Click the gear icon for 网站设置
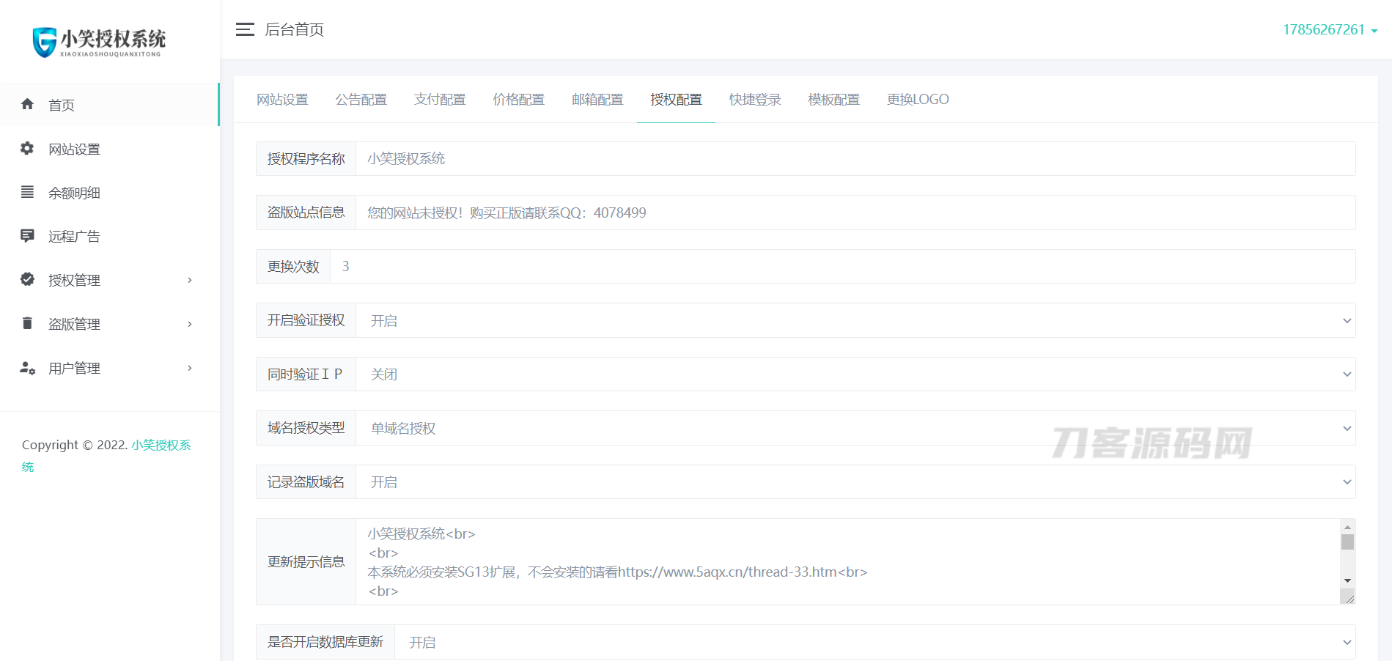 pyautogui.click(x=27, y=148)
